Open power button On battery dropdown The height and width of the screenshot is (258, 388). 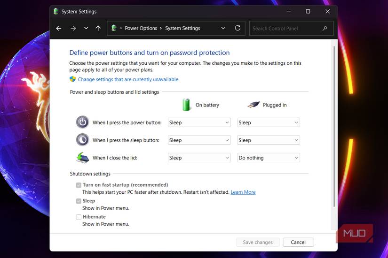click(199, 122)
